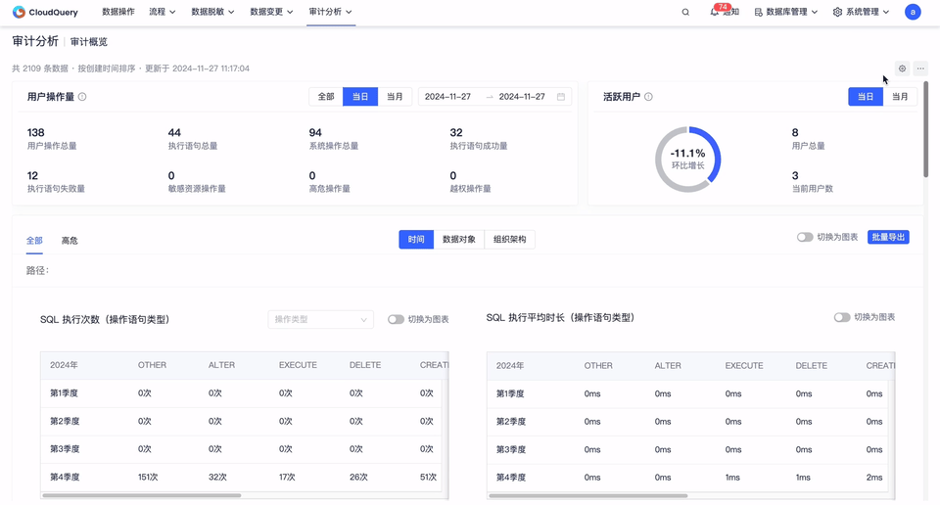Click 第1季度 row in SQL 执行次数 table

tap(241, 393)
